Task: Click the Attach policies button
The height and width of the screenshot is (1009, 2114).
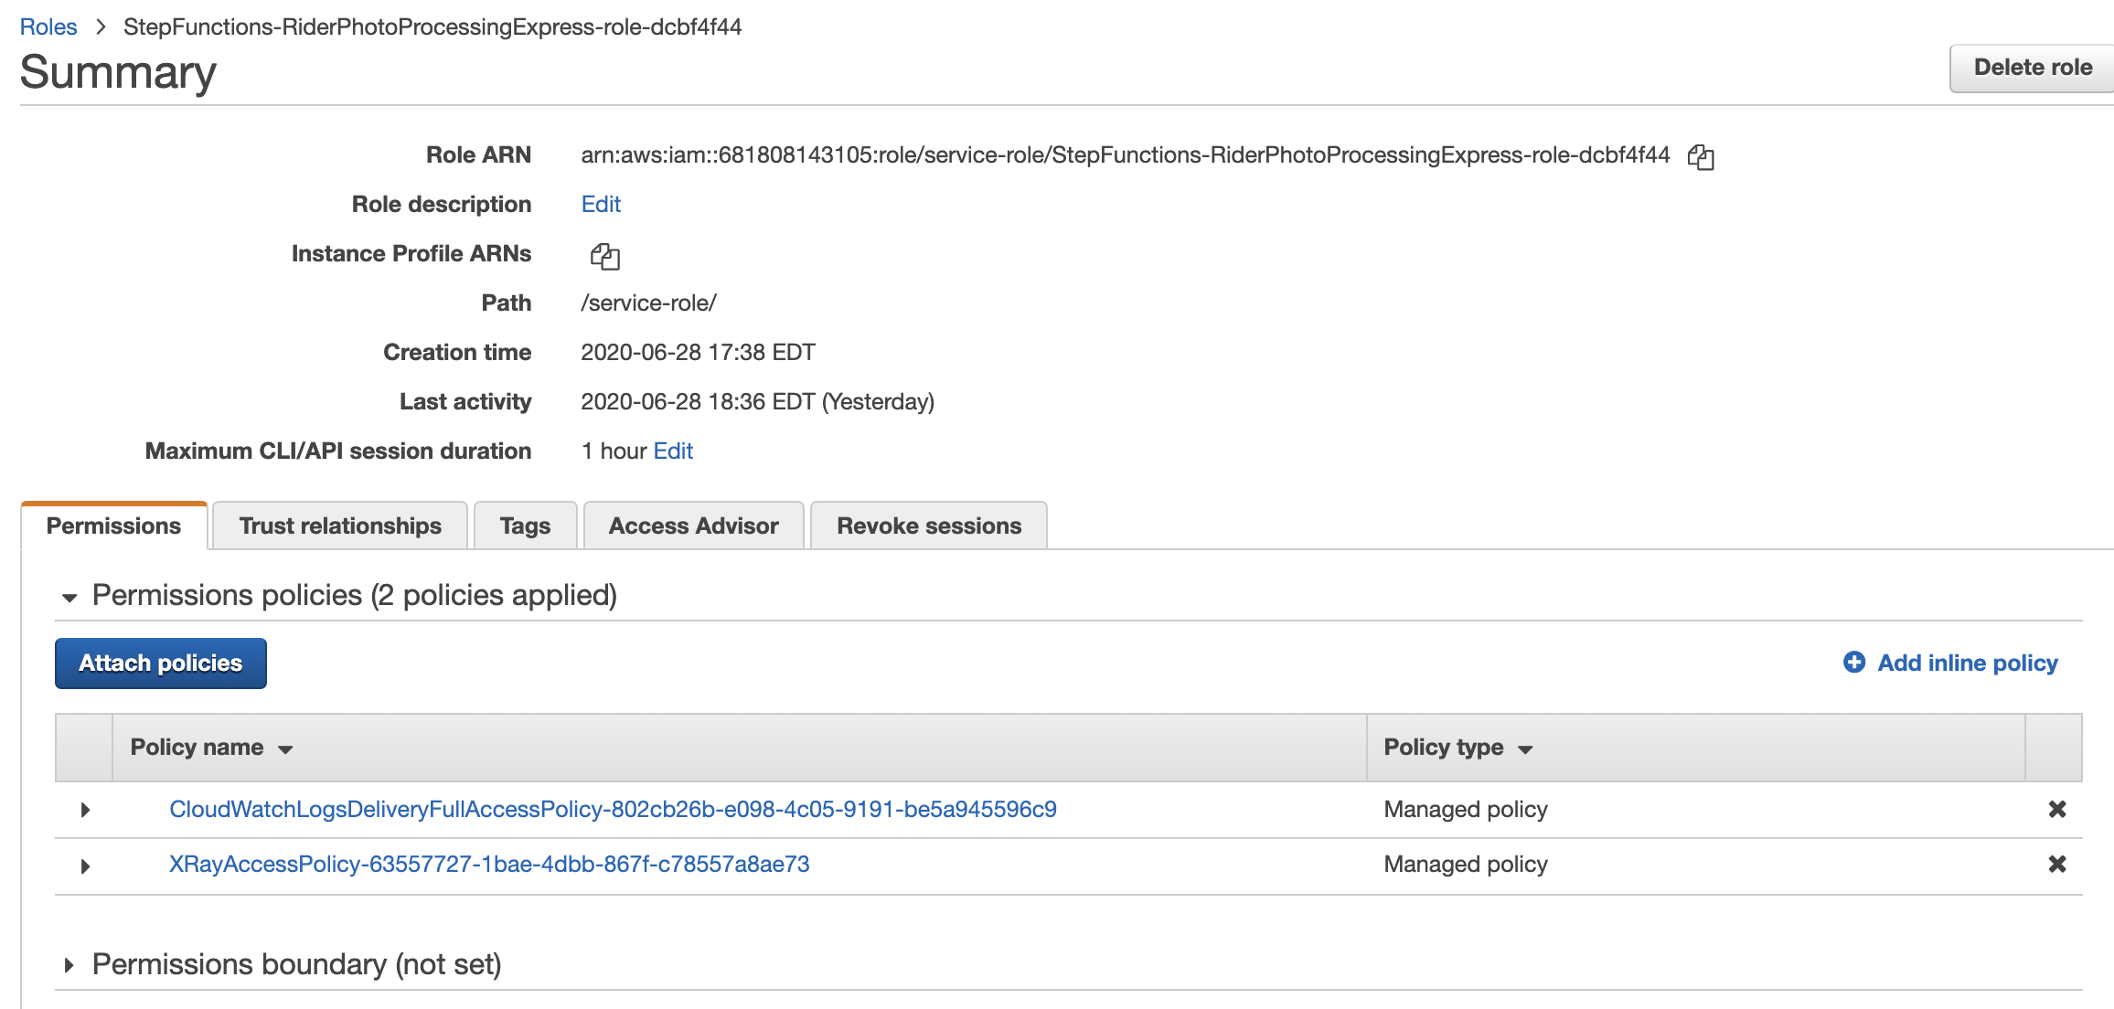Action: pyautogui.click(x=161, y=664)
